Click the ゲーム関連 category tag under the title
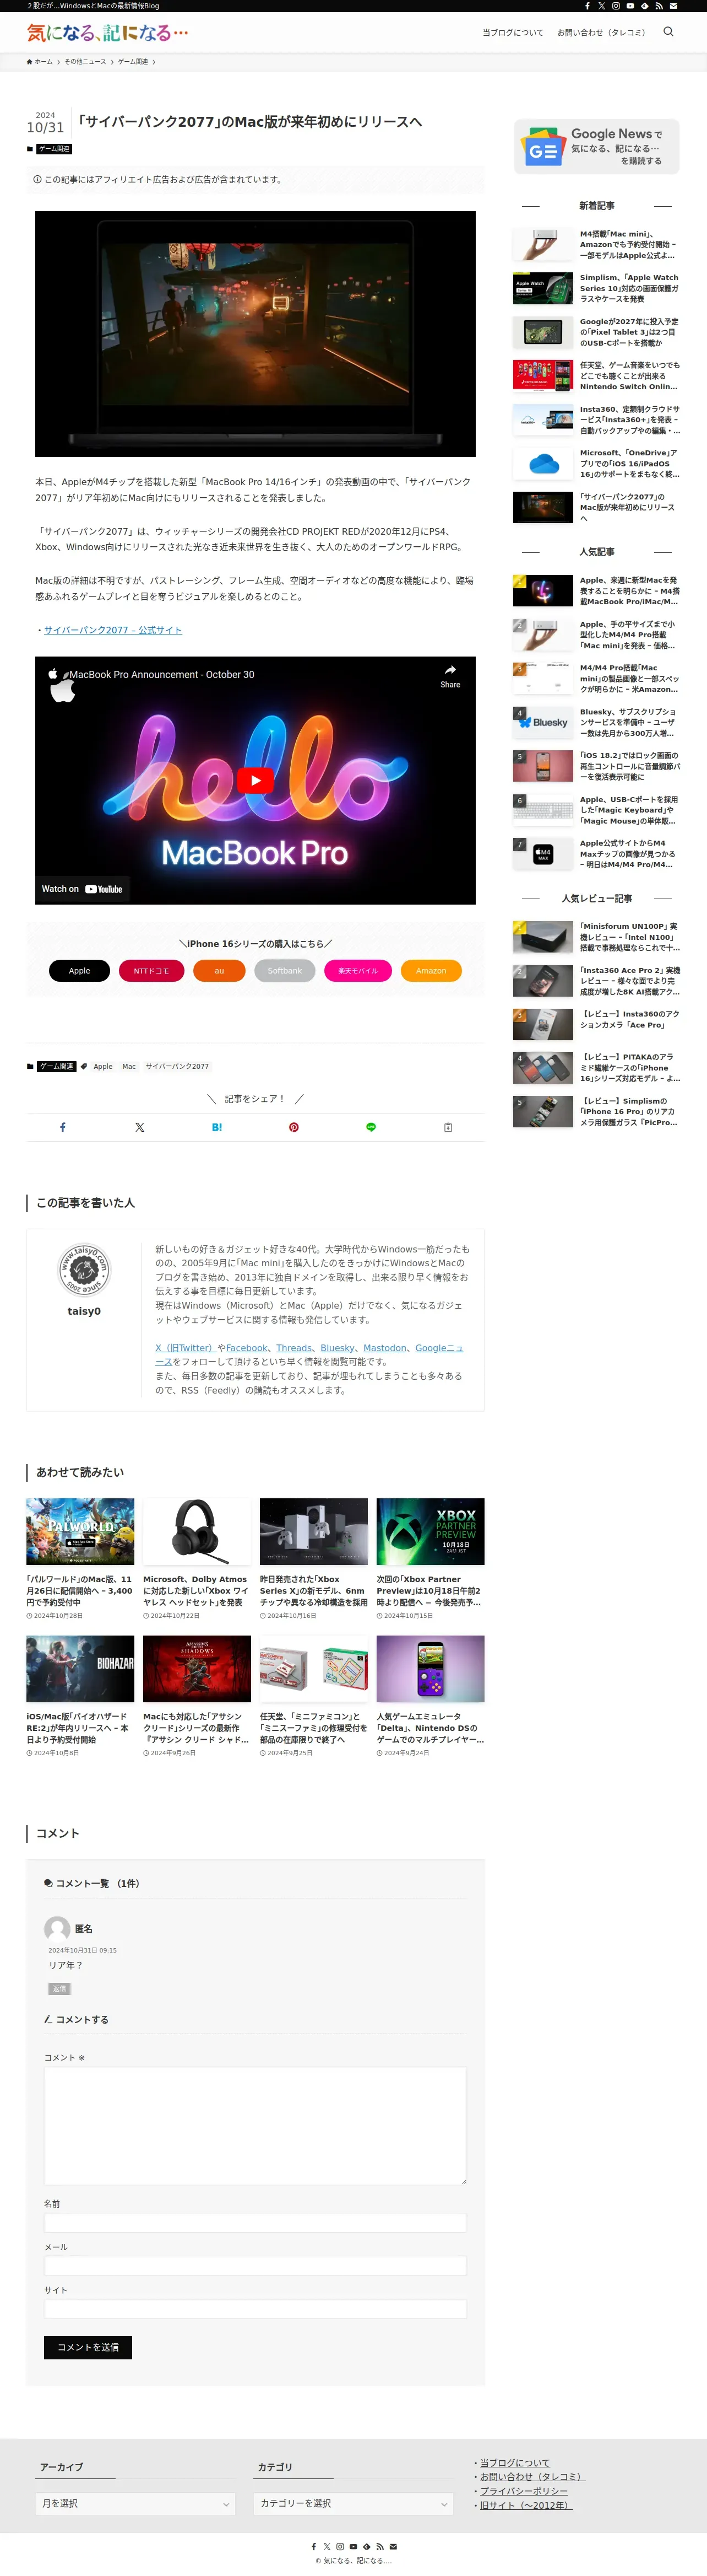The height and width of the screenshot is (2576, 707). (54, 149)
